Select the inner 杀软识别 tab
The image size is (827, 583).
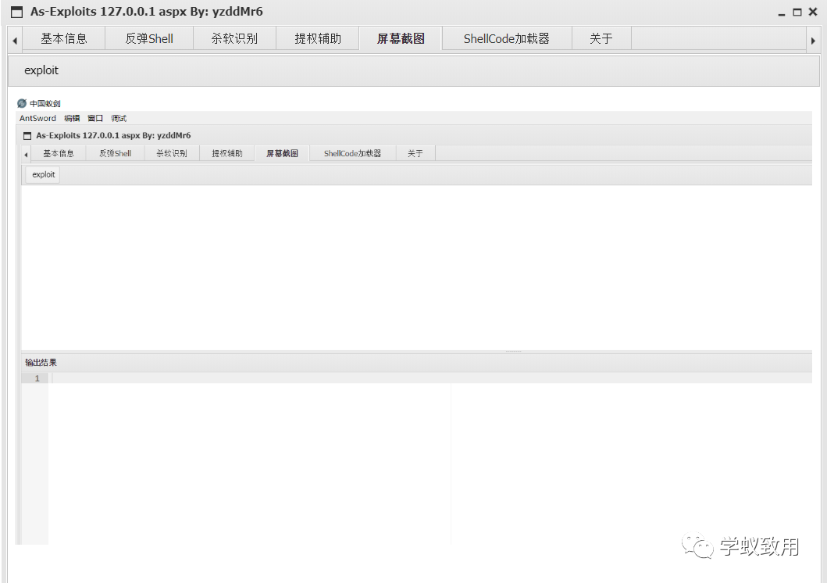tap(171, 153)
